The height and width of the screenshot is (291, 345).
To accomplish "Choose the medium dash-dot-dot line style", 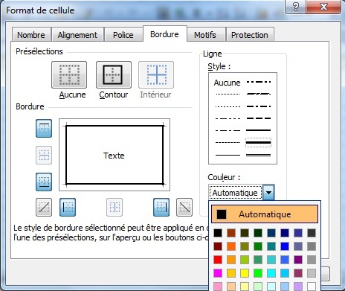I will point(258,82).
